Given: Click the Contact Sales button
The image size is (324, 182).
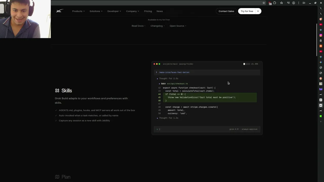Looking at the screenshot, I should click(226, 11).
